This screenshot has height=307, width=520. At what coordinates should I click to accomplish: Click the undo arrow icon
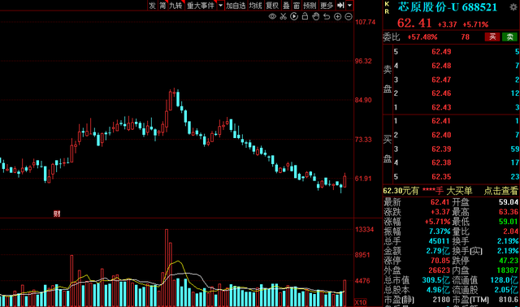(x=327, y=16)
